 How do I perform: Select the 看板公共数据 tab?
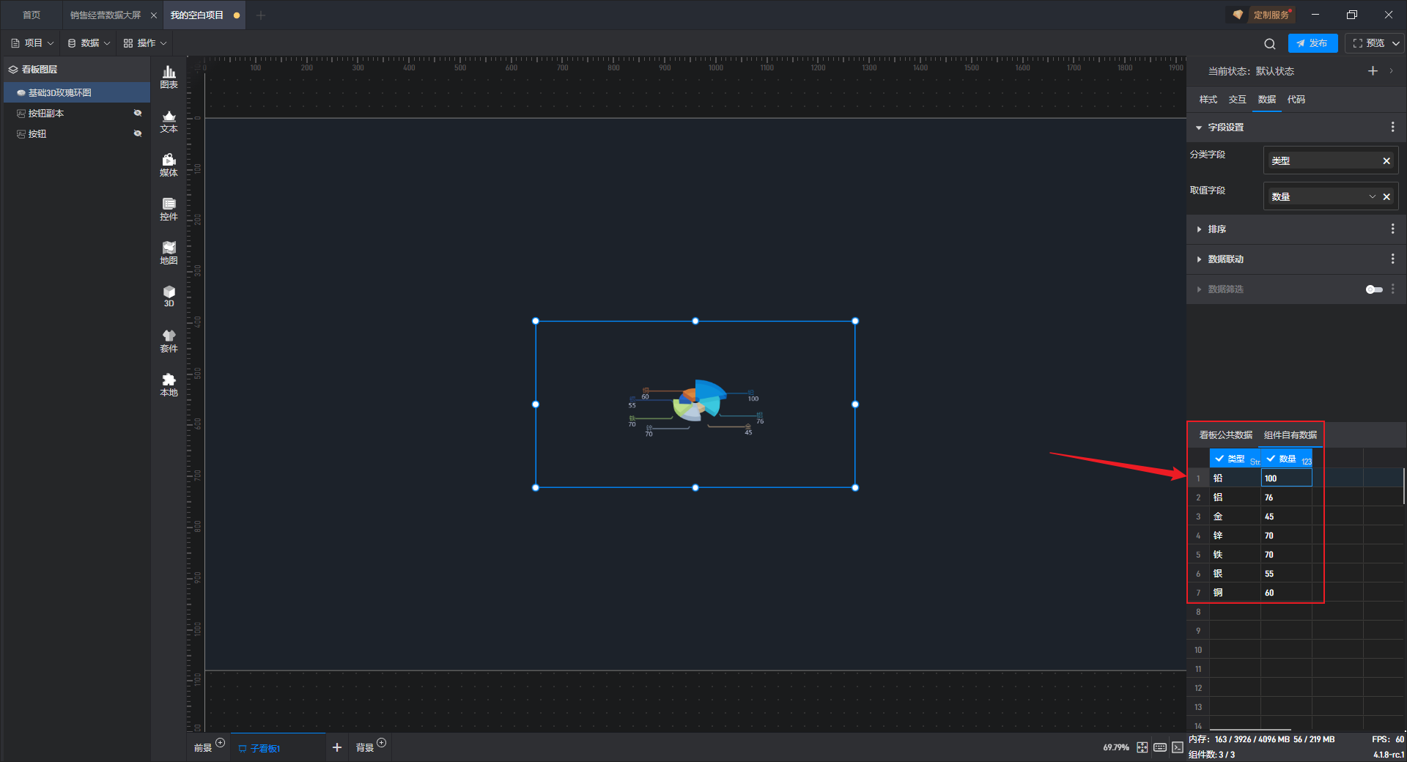click(x=1225, y=435)
